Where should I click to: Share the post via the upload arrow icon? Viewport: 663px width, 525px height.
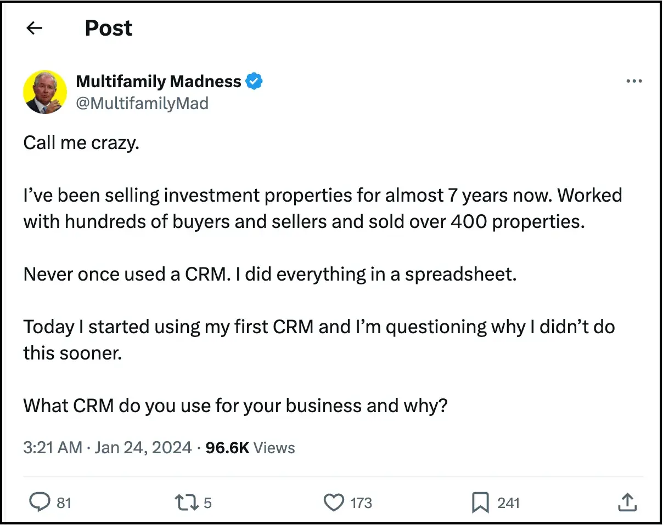click(627, 502)
